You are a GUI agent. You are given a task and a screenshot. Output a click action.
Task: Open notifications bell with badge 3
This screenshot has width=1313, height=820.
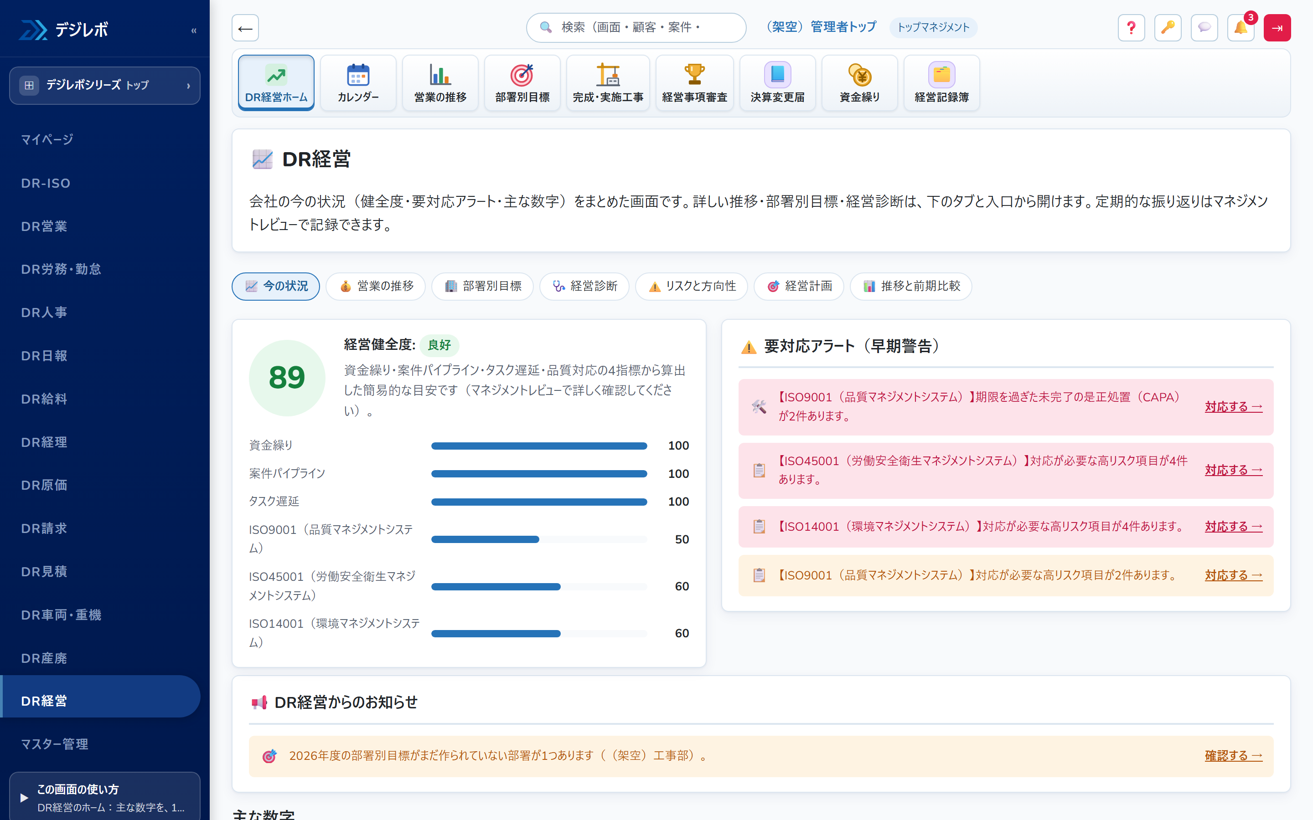tap(1241, 28)
